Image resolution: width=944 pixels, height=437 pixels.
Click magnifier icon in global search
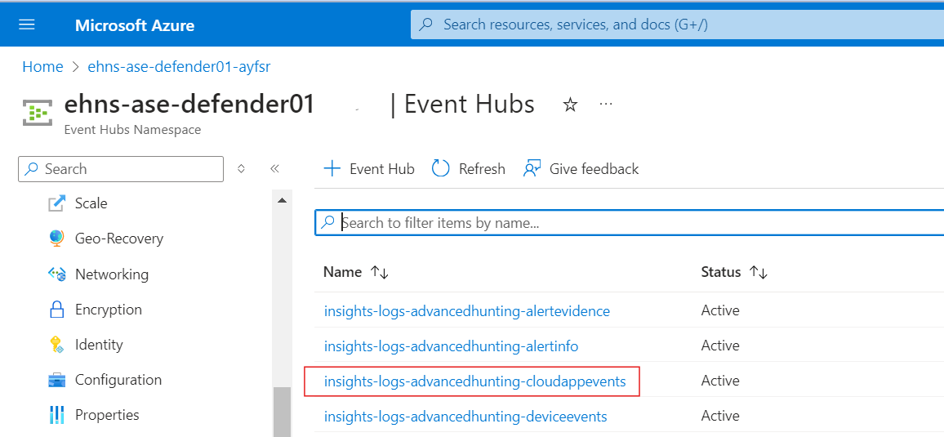click(426, 25)
